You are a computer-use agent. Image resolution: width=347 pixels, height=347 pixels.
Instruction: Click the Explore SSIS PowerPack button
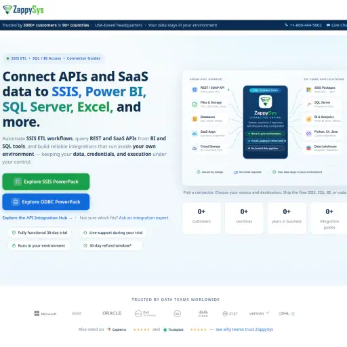(46, 182)
